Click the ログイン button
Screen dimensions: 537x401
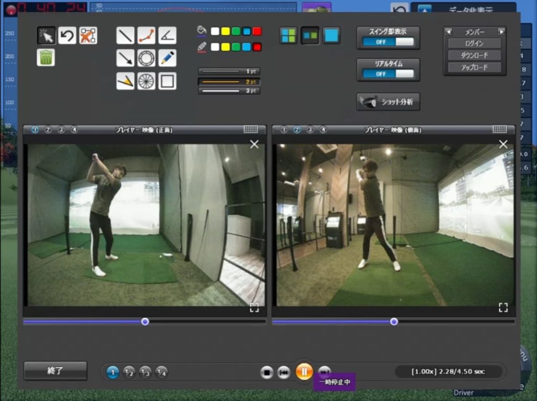pyautogui.click(x=474, y=43)
